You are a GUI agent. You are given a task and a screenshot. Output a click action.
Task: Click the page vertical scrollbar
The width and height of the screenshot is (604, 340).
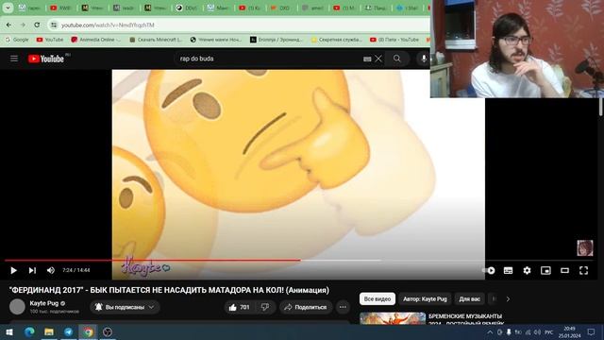(x=601, y=107)
